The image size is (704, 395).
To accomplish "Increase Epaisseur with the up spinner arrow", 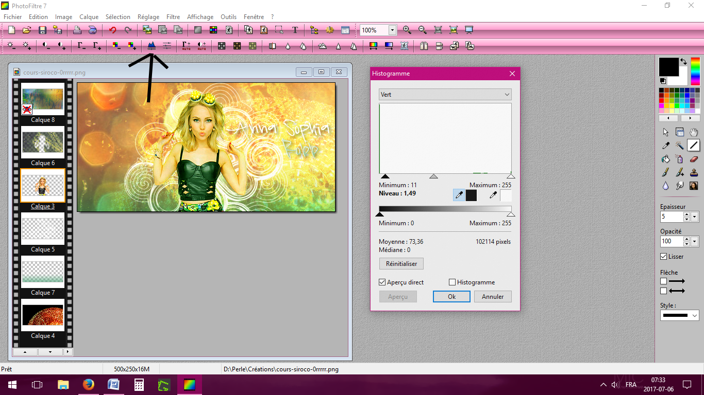I will point(687,214).
